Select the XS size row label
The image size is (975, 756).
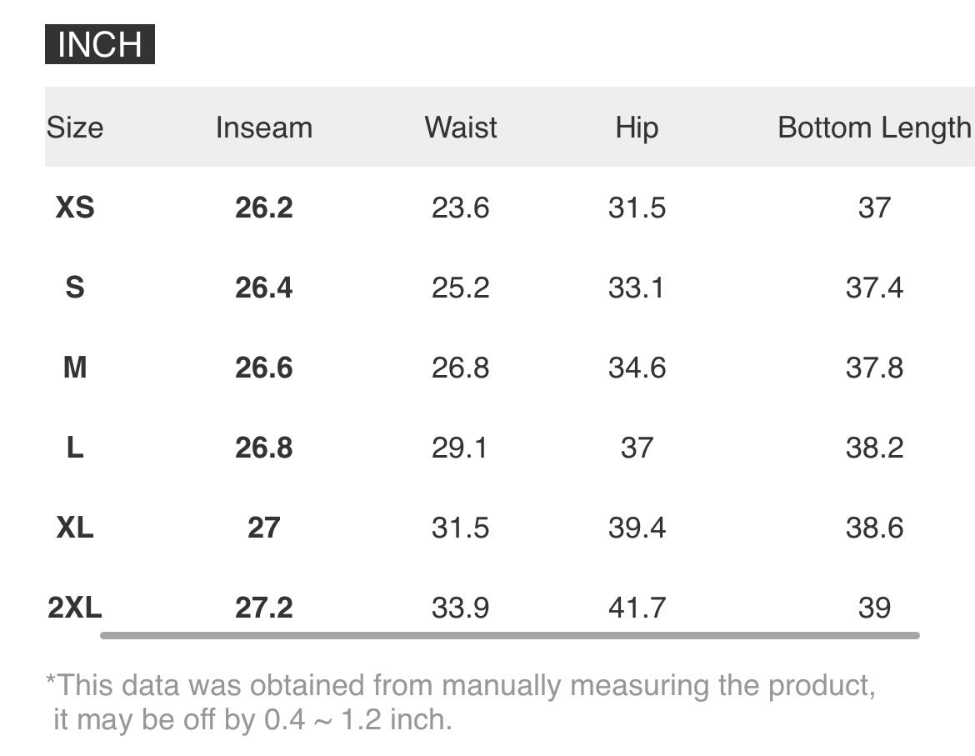click(x=75, y=207)
